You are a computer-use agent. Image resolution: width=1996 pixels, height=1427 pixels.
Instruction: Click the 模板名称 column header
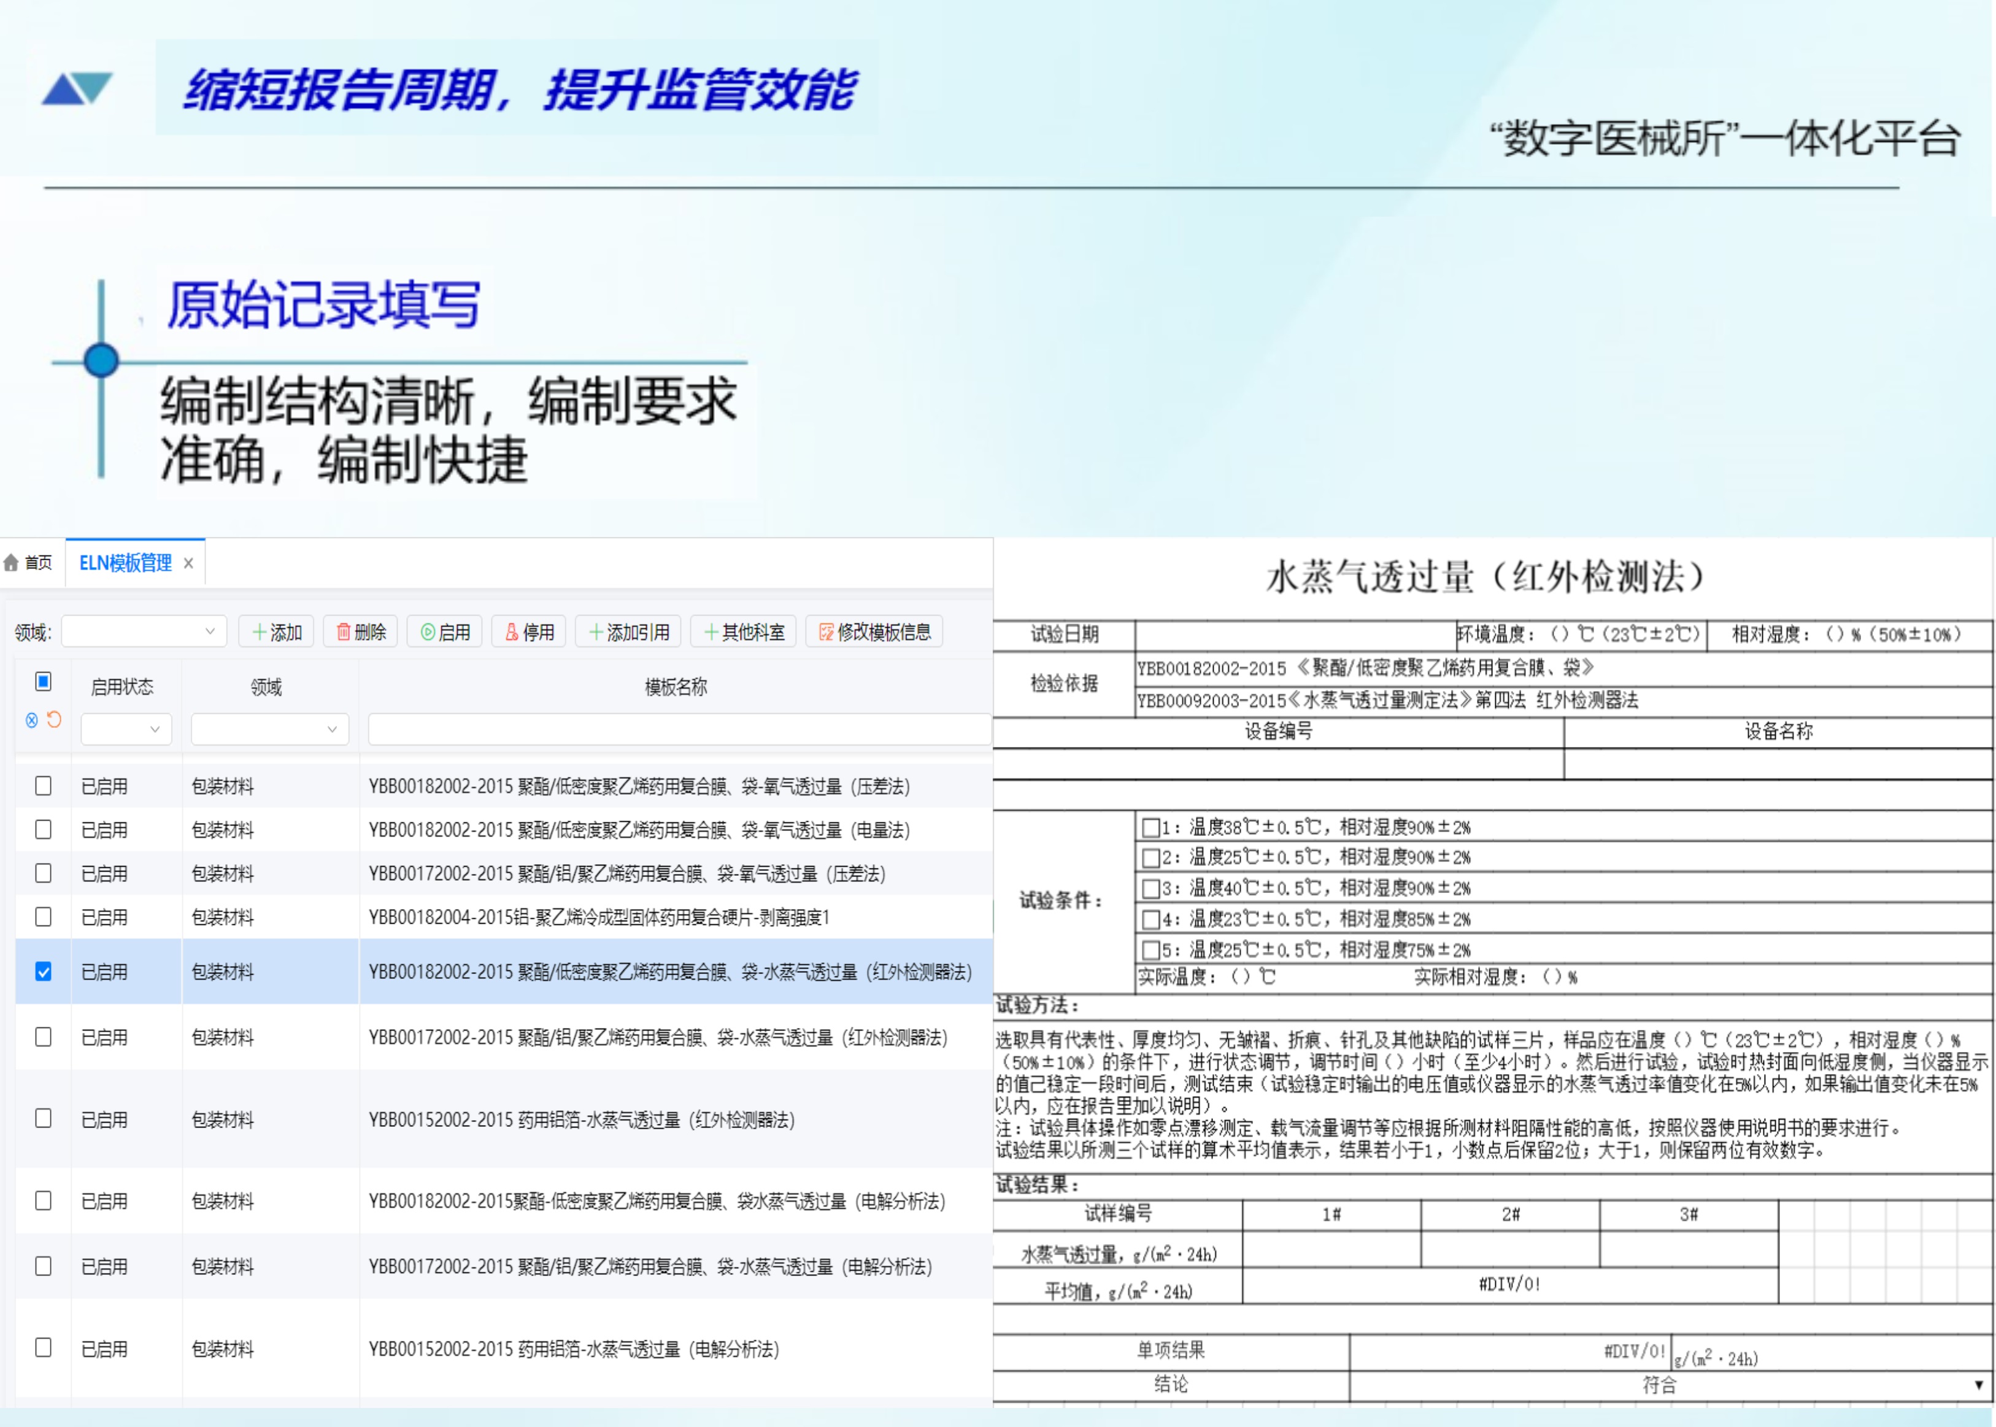[676, 687]
